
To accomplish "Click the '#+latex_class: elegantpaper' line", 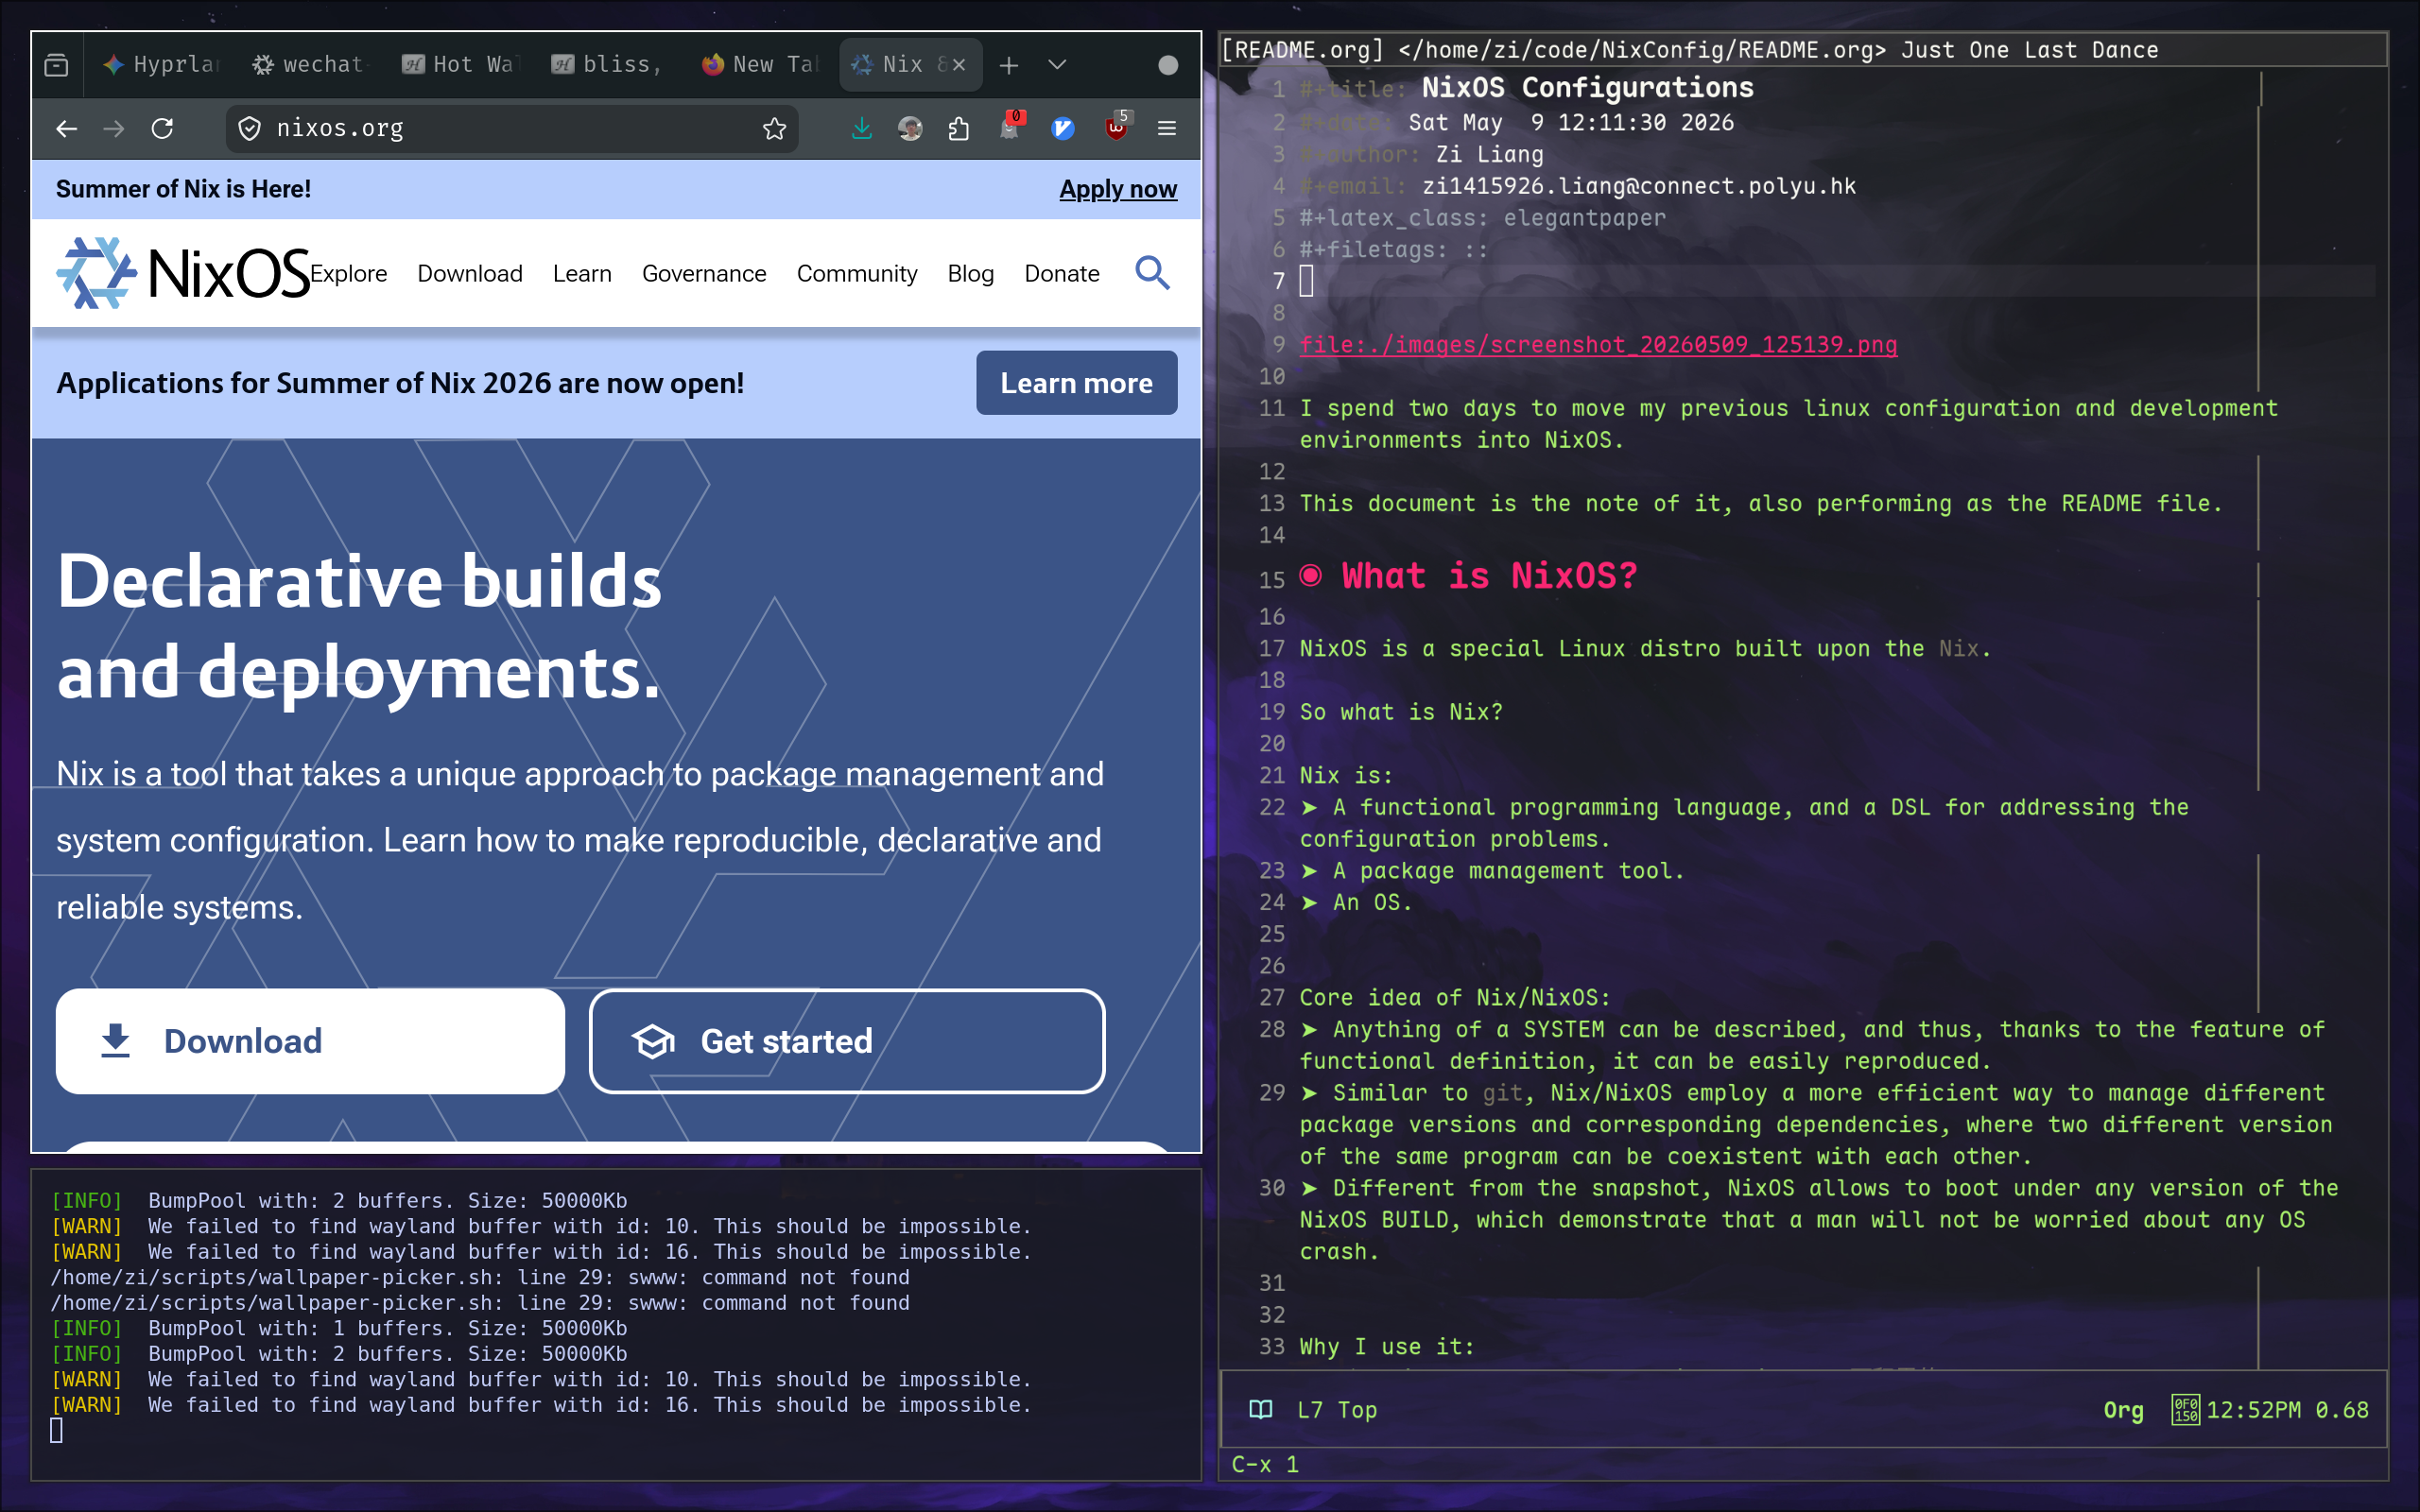I will [x=1483, y=218].
